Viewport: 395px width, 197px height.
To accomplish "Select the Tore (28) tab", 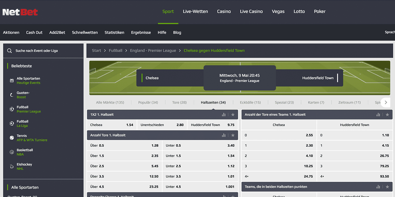I will tap(179, 102).
